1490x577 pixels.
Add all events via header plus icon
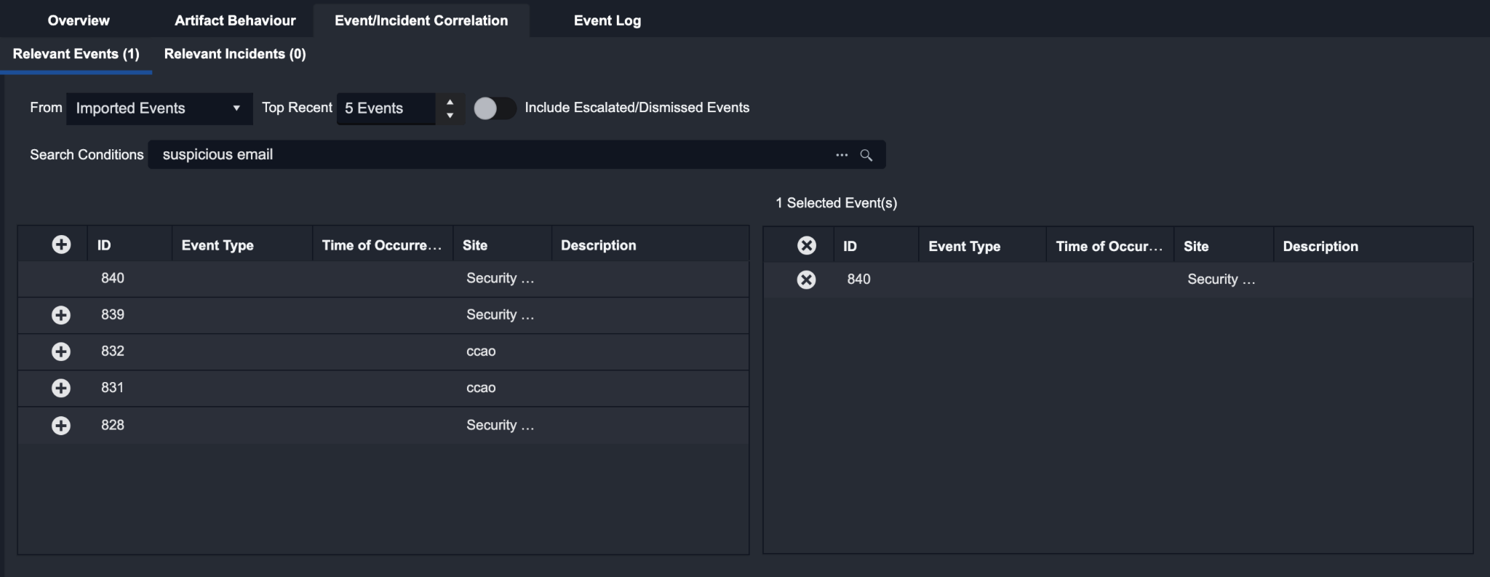[x=61, y=245]
